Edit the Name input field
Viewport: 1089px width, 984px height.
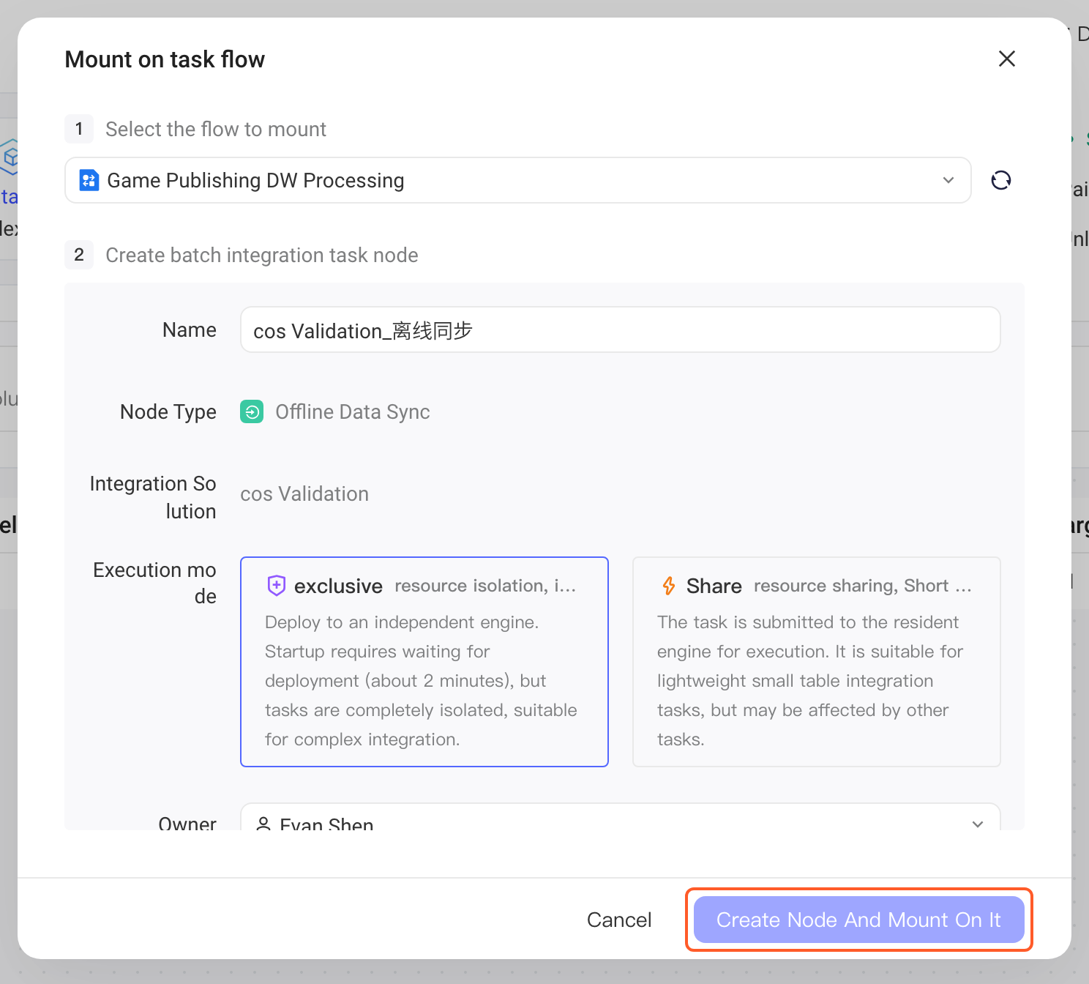pos(621,329)
